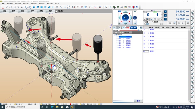Open the menu ending in S
The width and height of the screenshot is (195, 109).
tap(50, 4)
